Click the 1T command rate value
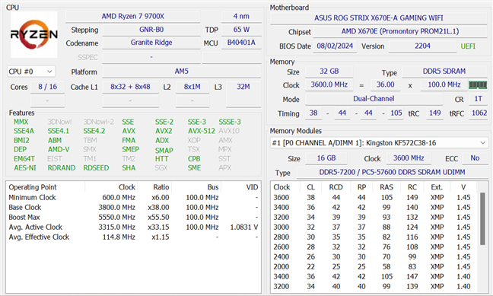The width and height of the screenshot is (493, 296). tap(479, 99)
